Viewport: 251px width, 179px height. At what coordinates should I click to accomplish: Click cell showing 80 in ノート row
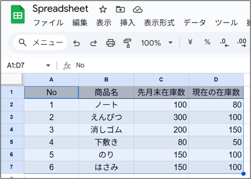point(216,105)
